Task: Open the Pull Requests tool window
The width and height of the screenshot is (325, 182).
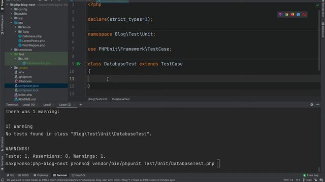Action: tap(2, 25)
